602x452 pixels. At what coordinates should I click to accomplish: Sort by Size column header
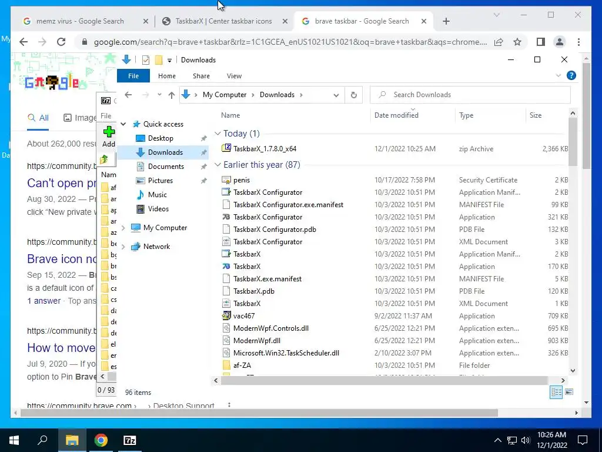(x=535, y=115)
